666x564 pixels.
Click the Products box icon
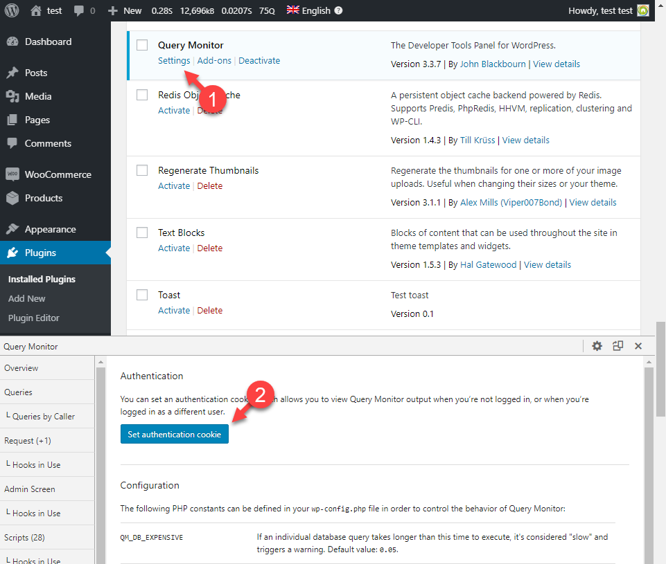point(12,198)
